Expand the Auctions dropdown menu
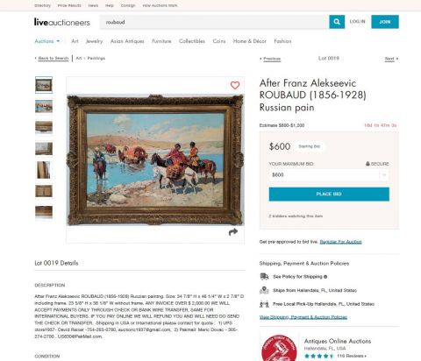This screenshot has width=421, height=361. [x=47, y=41]
